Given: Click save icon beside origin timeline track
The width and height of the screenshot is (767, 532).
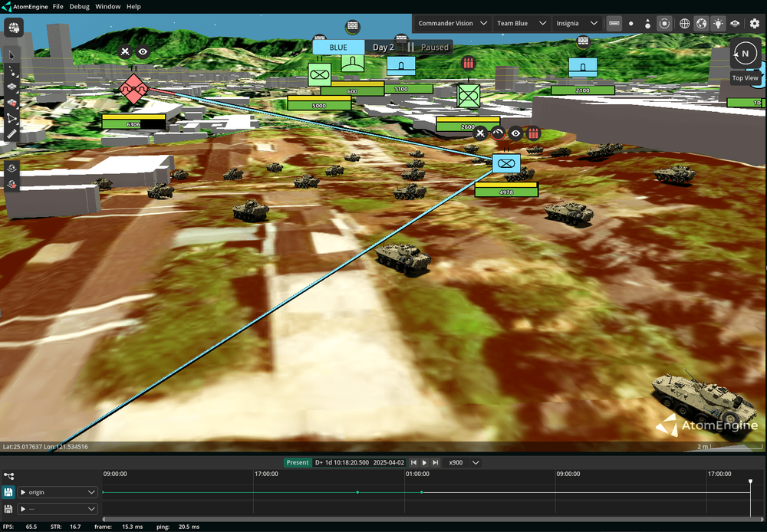Looking at the screenshot, I should (x=8, y=492).
